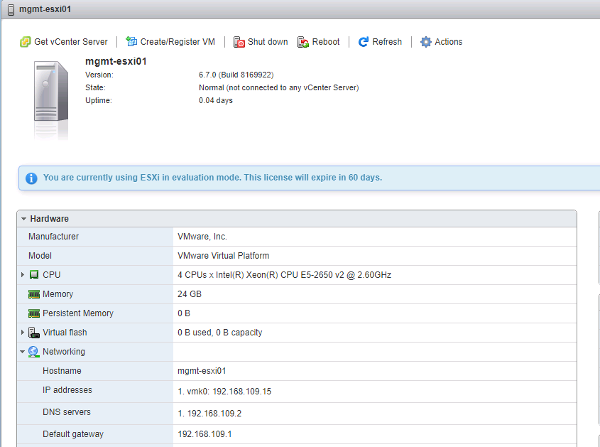Select the Create/Register VM icon
Screen dimensions: 600x447
coord(130,41)
